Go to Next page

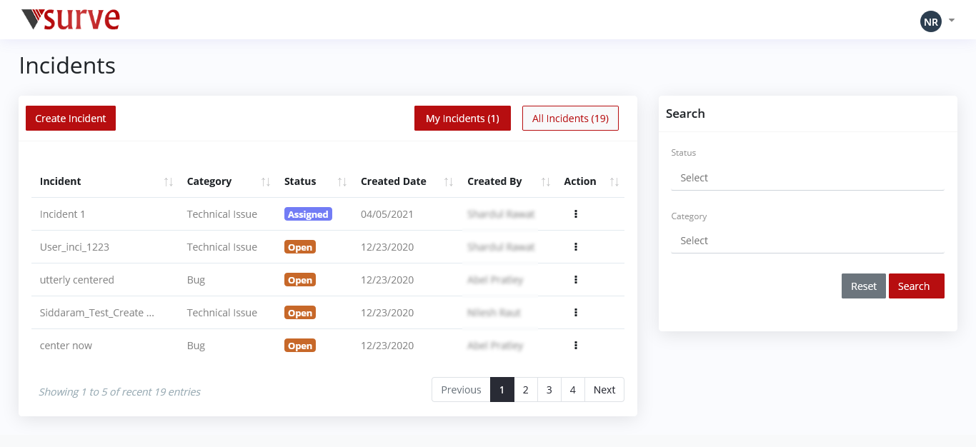point(604,390)
